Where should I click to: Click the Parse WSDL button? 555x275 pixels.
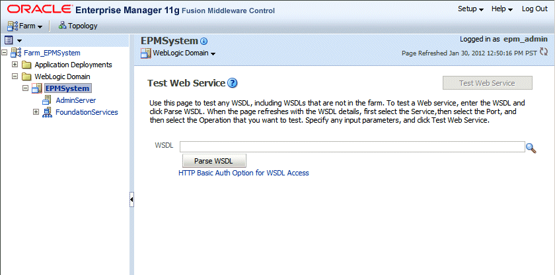coord(214,161)
